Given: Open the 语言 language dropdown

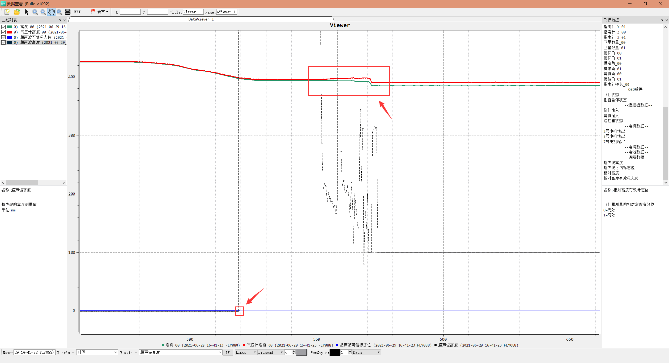Looking at the screenshot, I should click(100, 12).
